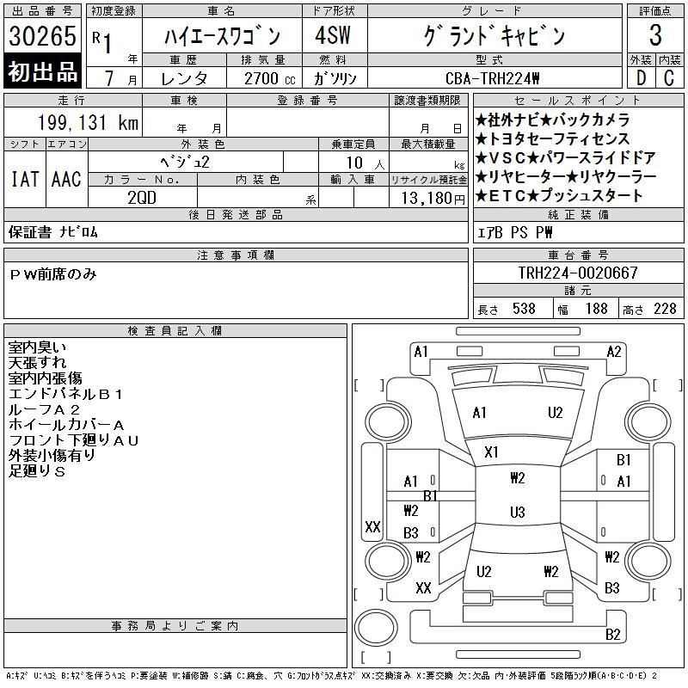This screenshot has width=688, height=688.
Task: Click seating capacity 10 人
Action: (365, 163)
